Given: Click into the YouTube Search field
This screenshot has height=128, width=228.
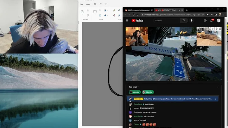Looking at the screenshot, I should (167, 21).
